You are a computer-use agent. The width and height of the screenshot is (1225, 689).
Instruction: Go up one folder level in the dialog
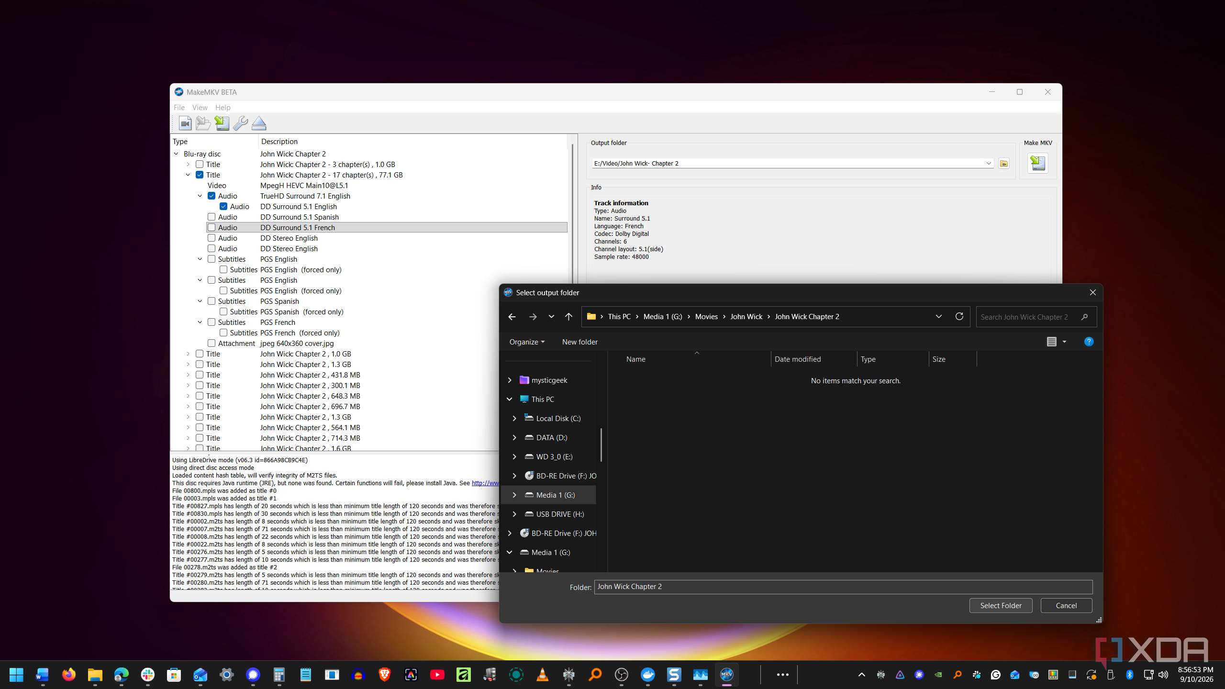[x=568, y=317]
